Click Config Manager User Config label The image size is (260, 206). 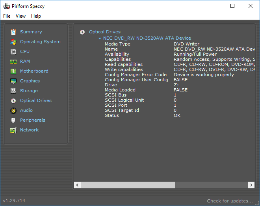pyautogui.click(x=136, y=80)
